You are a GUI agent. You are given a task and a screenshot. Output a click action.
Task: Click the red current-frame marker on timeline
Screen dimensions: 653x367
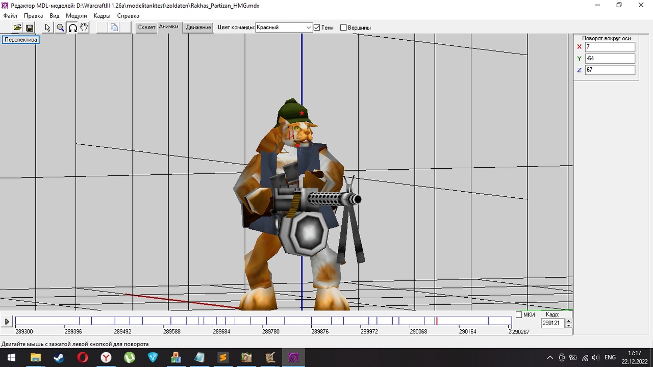coord(436,321)
